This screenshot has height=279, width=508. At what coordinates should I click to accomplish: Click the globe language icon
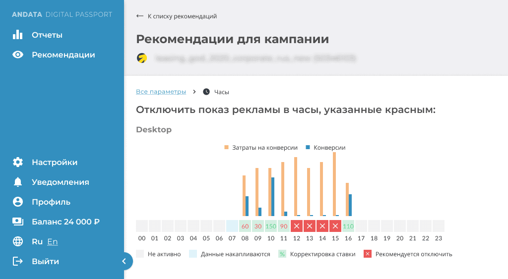[17, 241]
